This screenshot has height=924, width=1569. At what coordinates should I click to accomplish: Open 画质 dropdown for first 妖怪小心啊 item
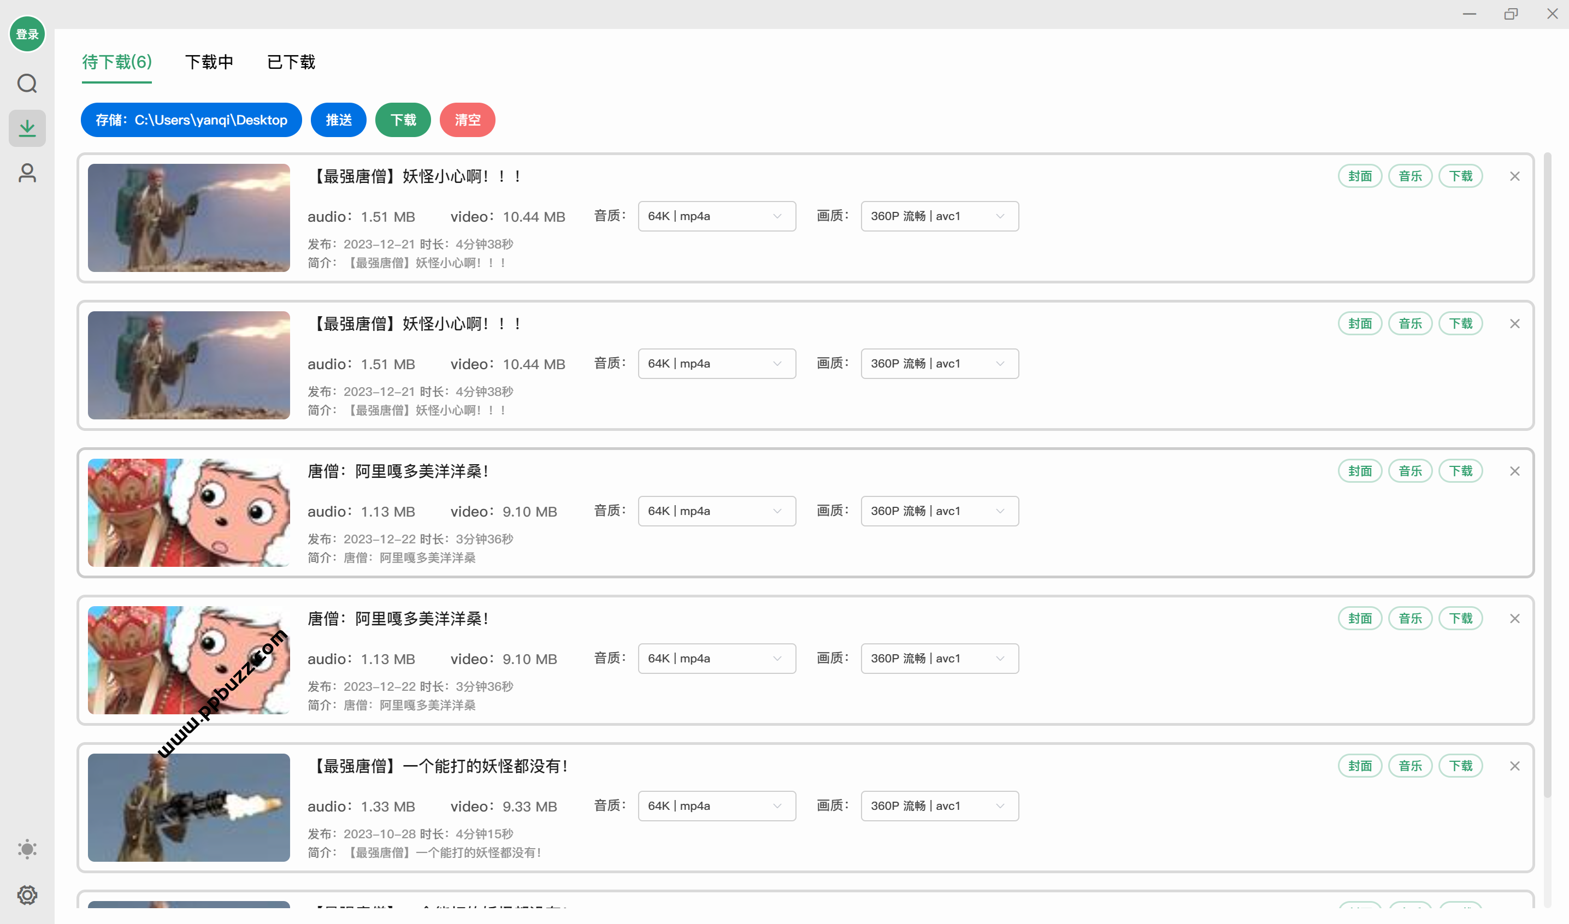coord(940,216)
